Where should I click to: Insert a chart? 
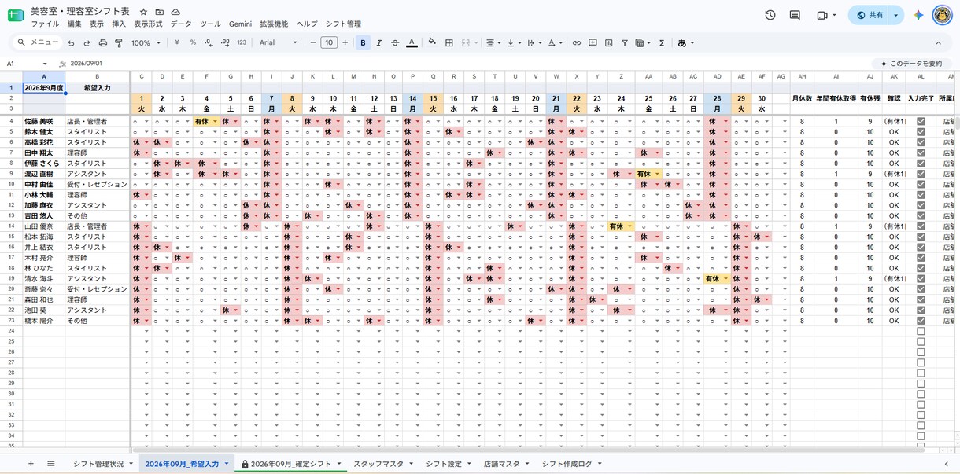click(x=608, y=43)
